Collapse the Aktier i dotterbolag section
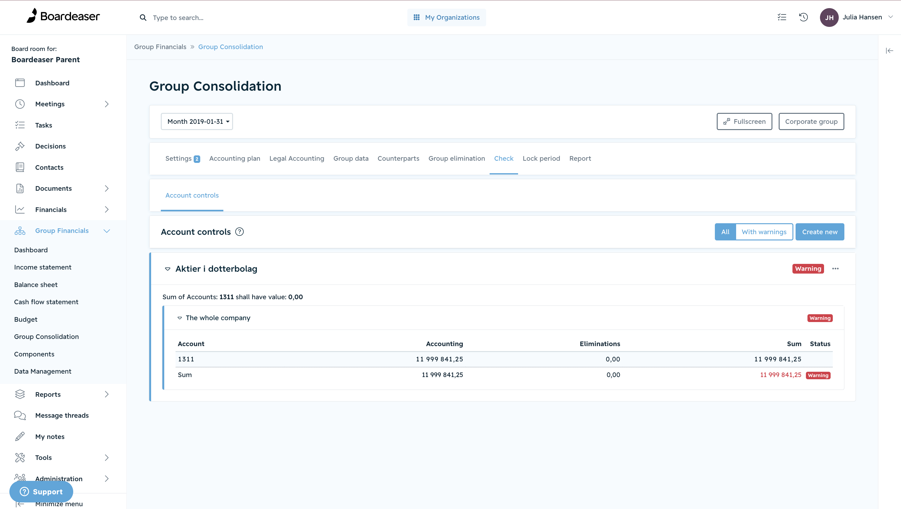This screenshot has width=901, height=509. point(168,269)
